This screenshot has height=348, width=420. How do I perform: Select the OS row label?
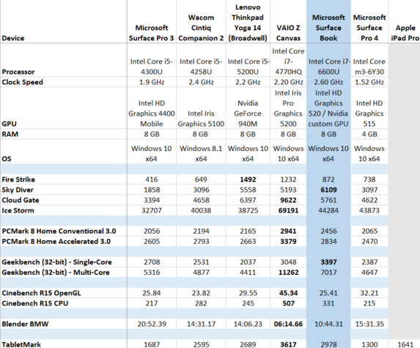click(x=7, y=159)
